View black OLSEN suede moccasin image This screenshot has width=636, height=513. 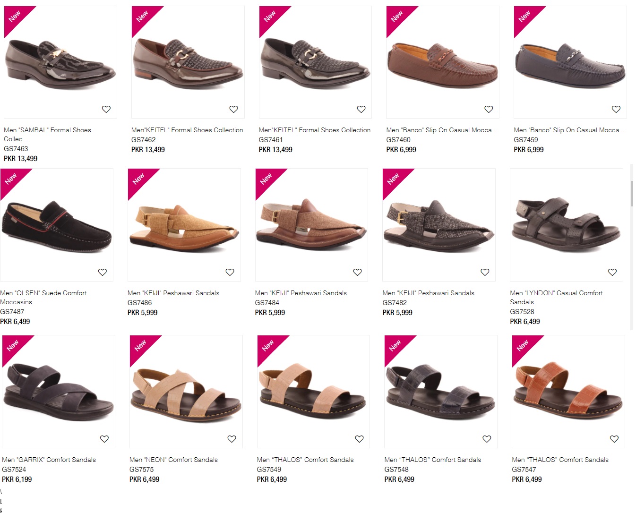(x=57, y=225)
